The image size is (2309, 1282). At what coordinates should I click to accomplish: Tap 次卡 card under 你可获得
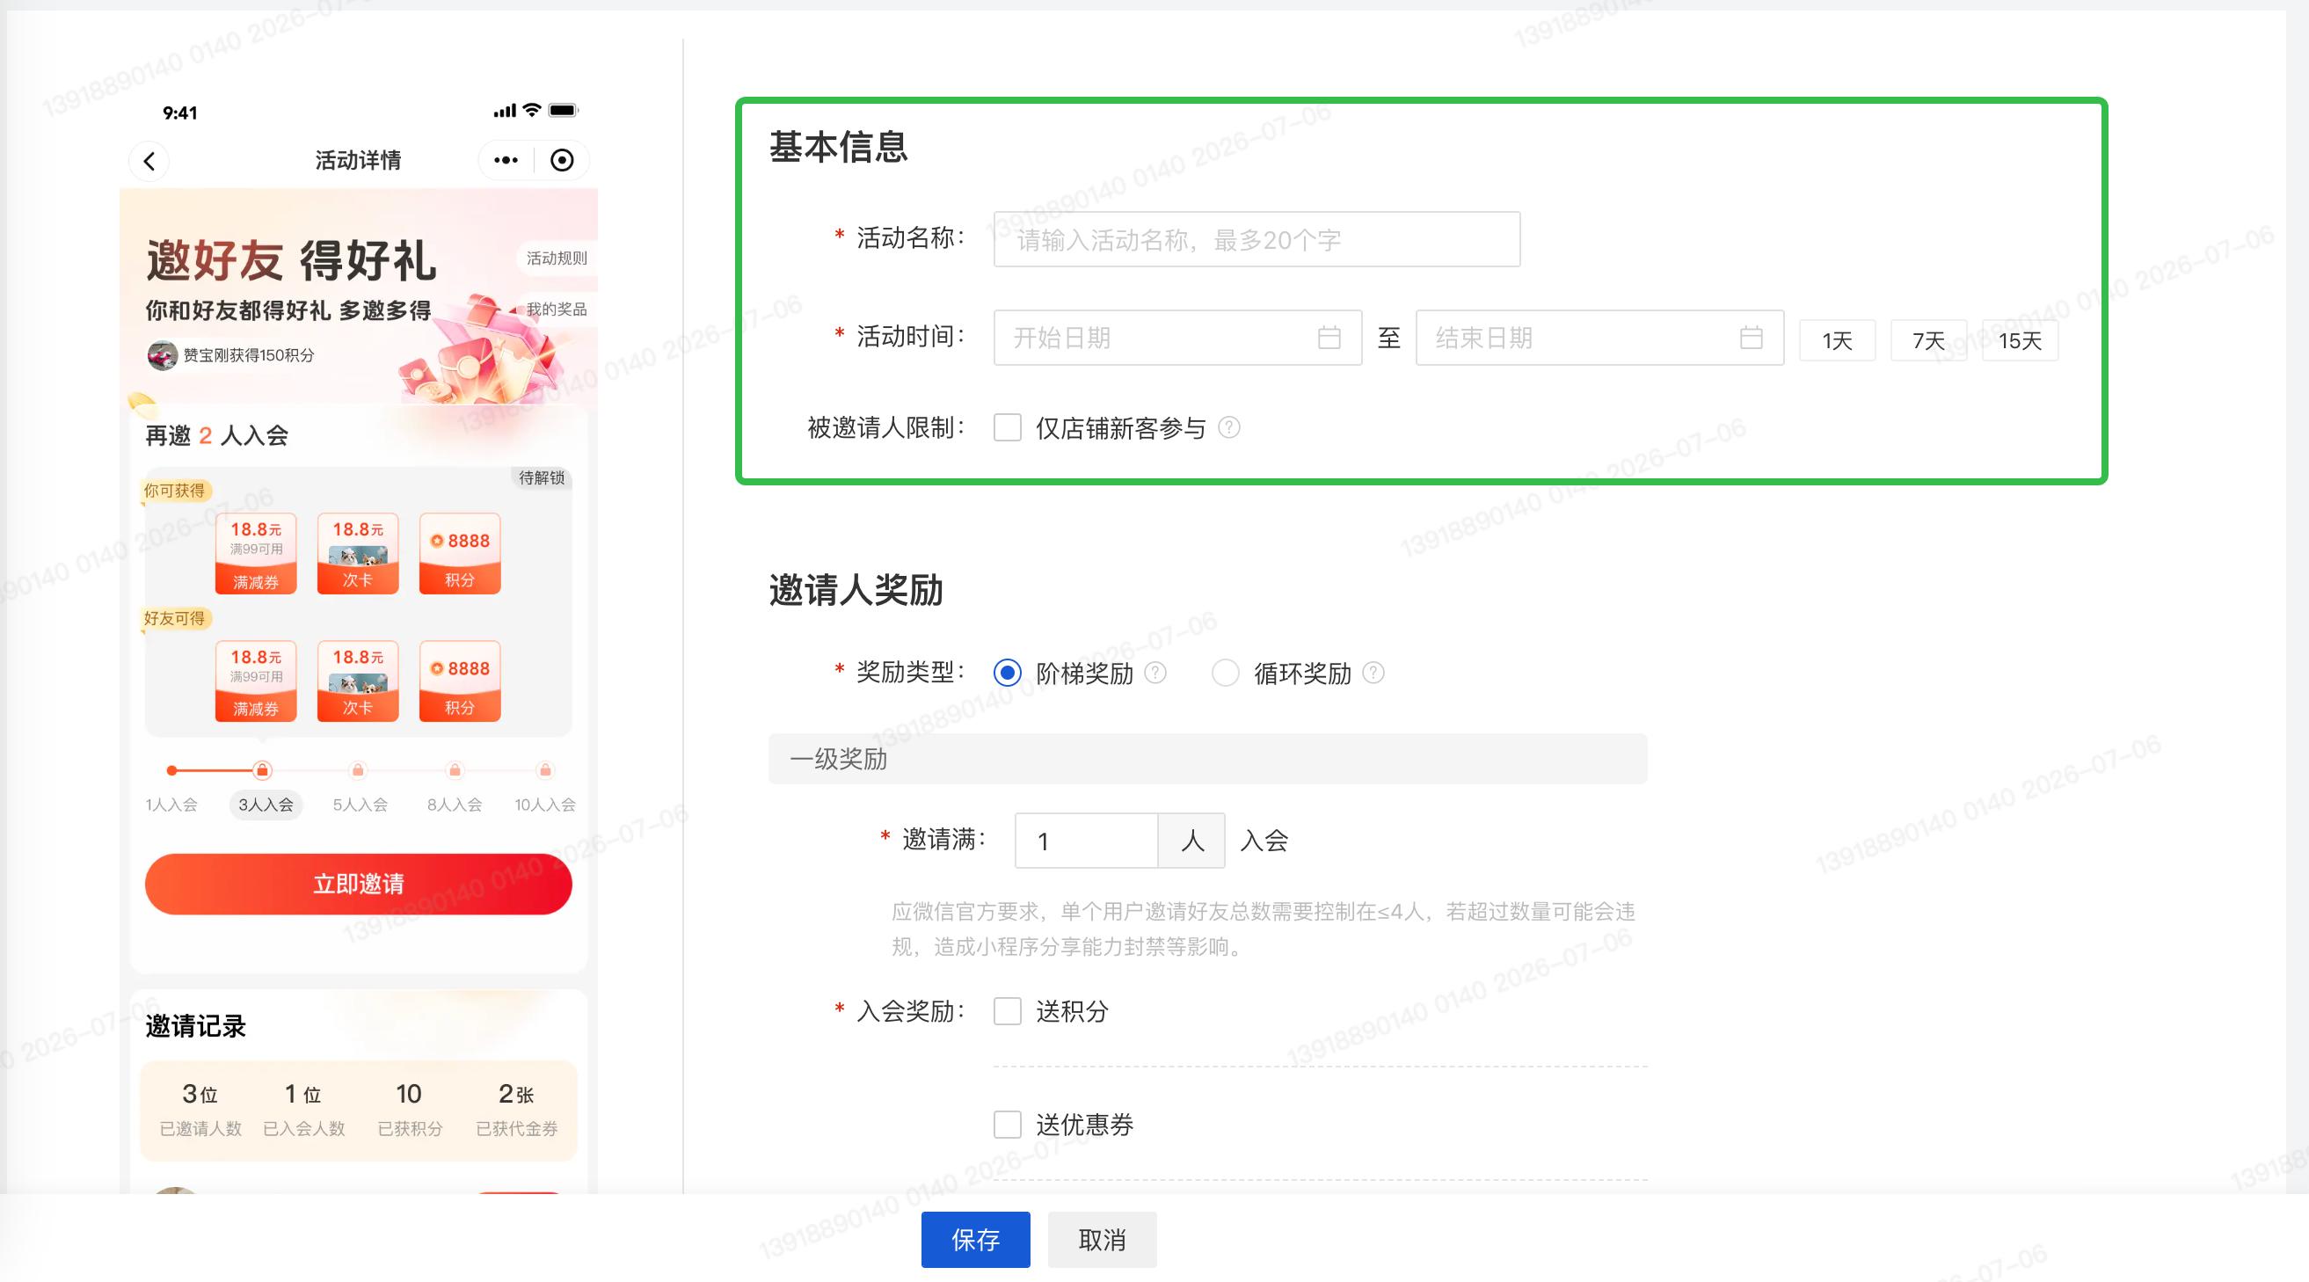358,553
